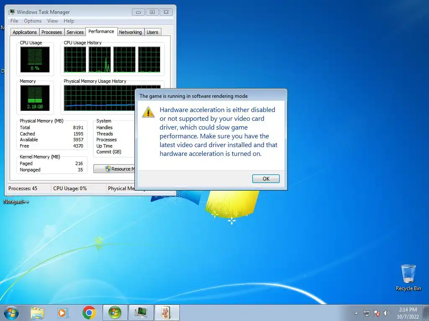Image resolution: width=429 pixels, height=321 pixels.
Task: Open the Options menu in Task Manager
Action: point(33,21)
